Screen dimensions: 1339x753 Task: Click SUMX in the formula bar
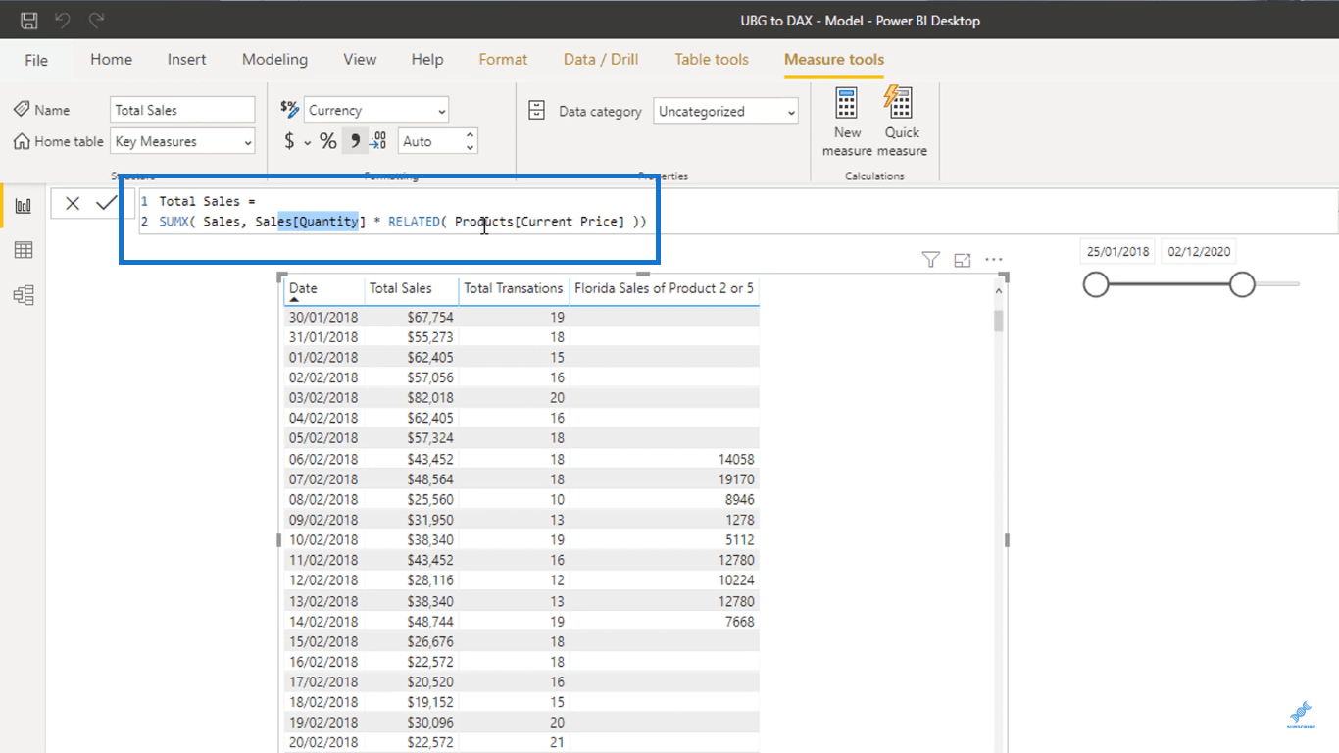click(x=174, y=222)
